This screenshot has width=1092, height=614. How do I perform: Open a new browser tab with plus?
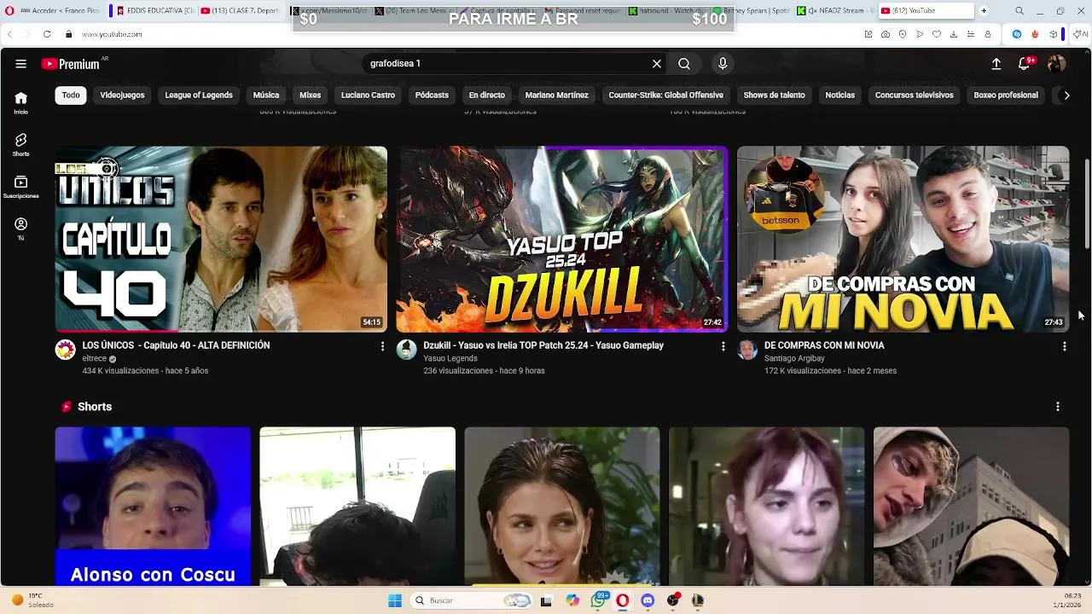tap(984, 11)
